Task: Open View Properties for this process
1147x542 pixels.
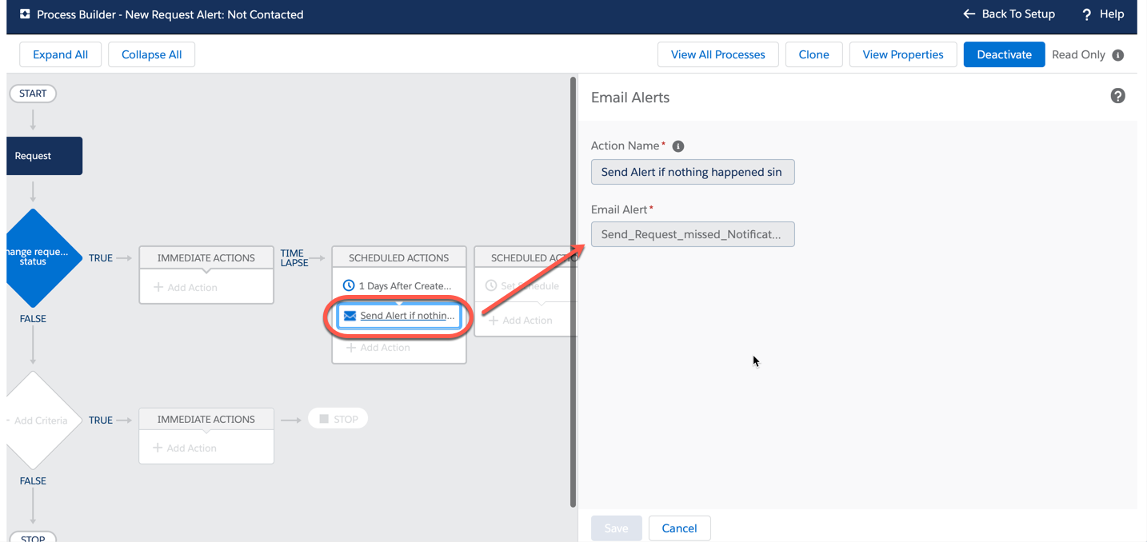Action: click(902, 54)
